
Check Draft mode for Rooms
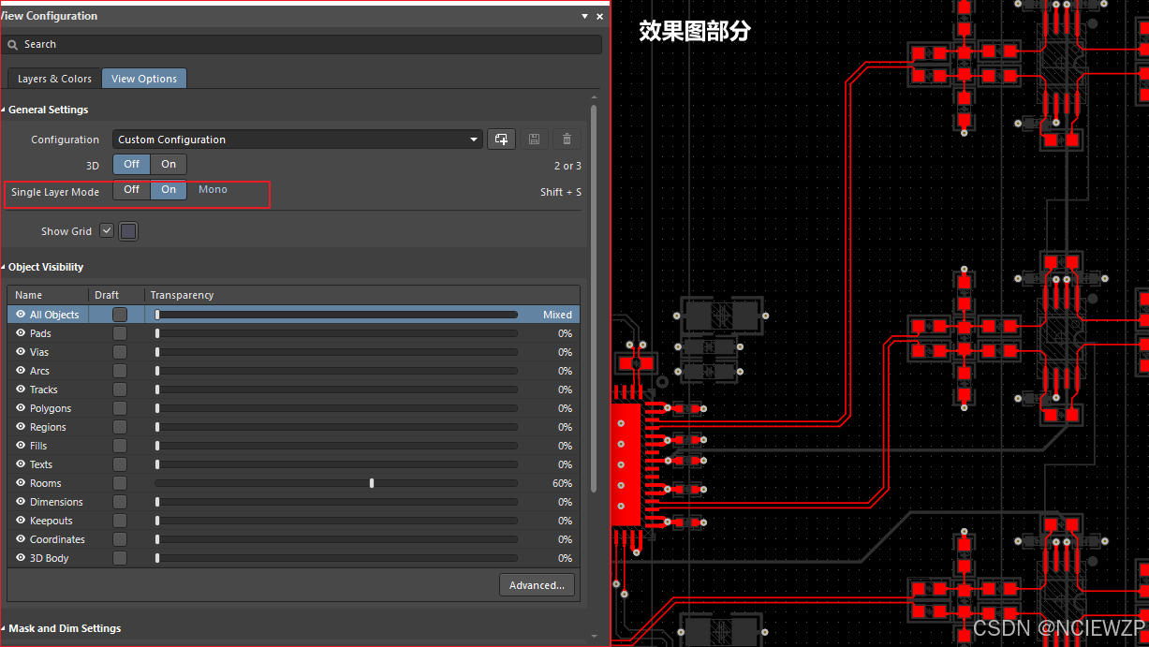pos(120,483)
